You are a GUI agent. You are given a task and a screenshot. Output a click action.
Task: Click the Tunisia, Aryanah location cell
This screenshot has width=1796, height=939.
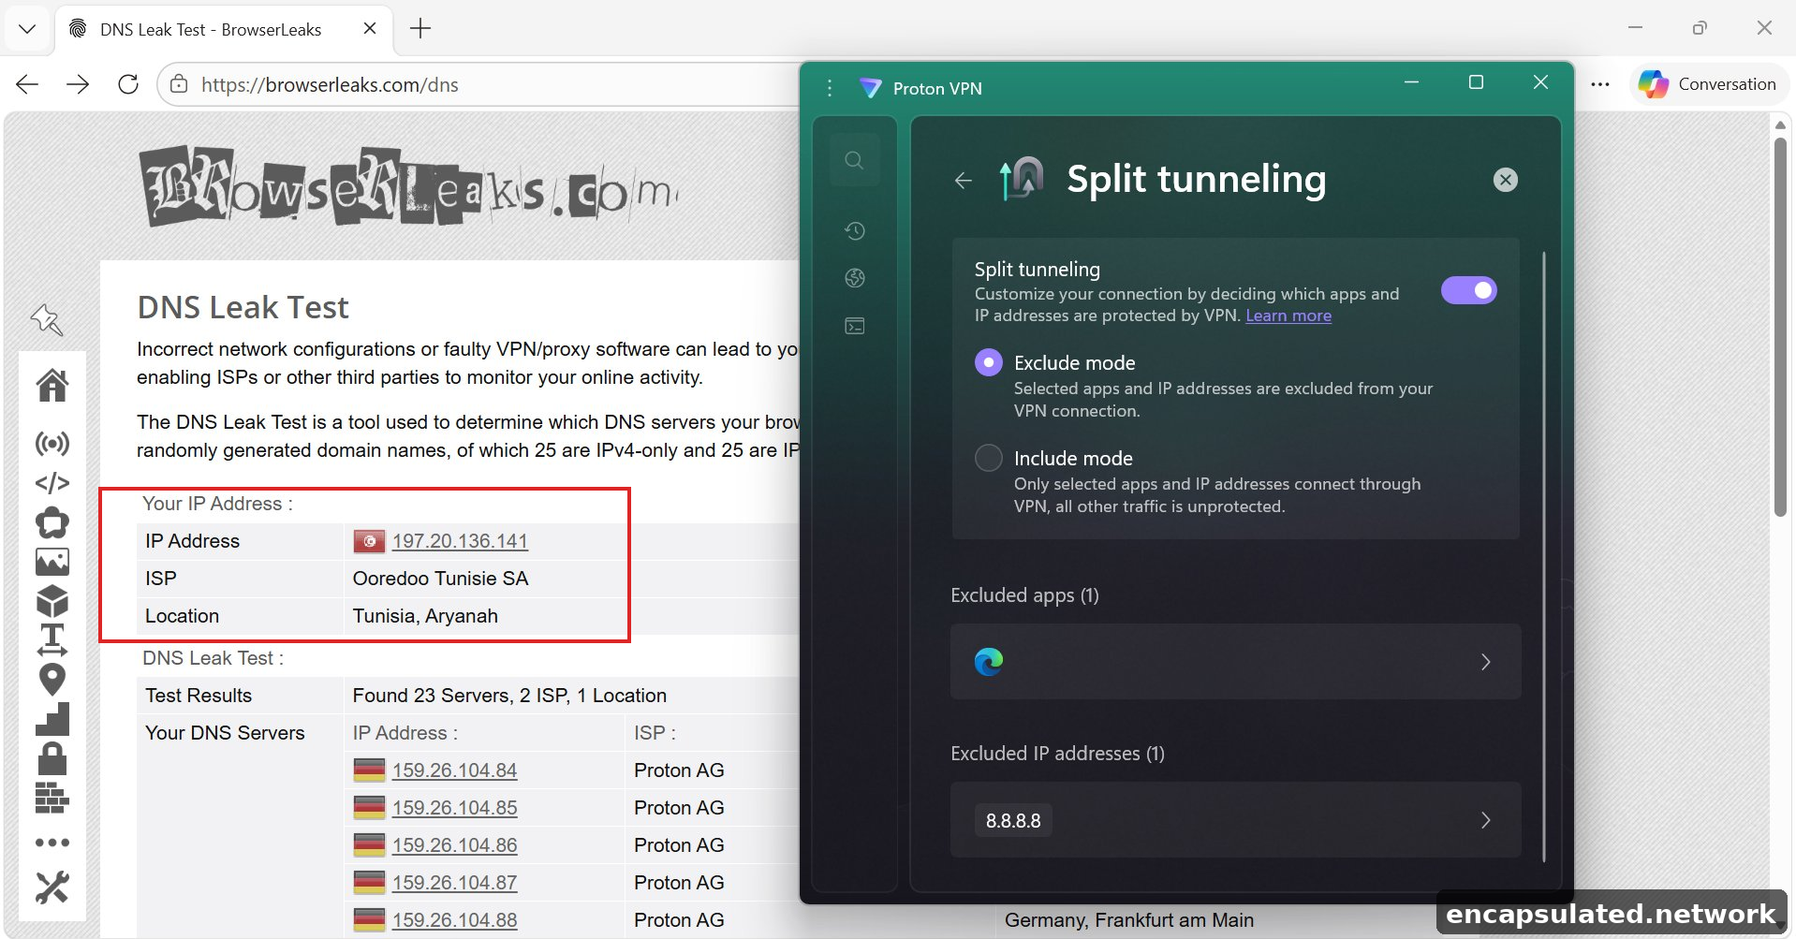coord(425,616)
